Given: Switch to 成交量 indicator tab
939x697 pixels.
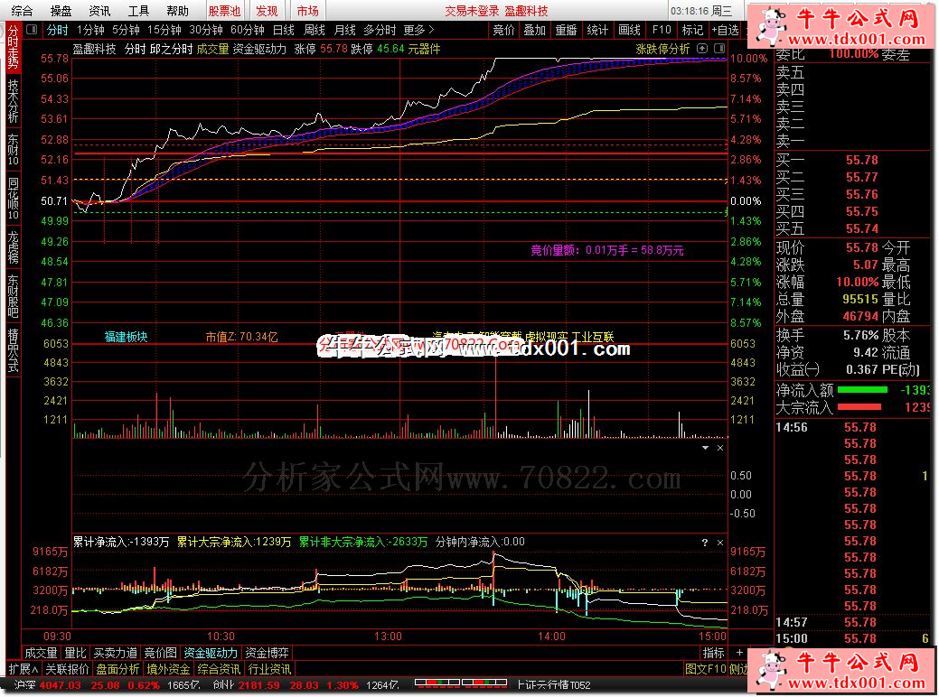Looking at the screenshot, I should pos(41,653).
